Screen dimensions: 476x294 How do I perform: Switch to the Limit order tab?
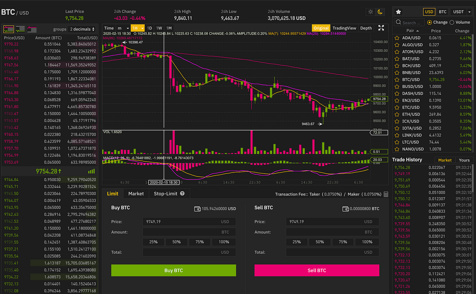point(113,194)
